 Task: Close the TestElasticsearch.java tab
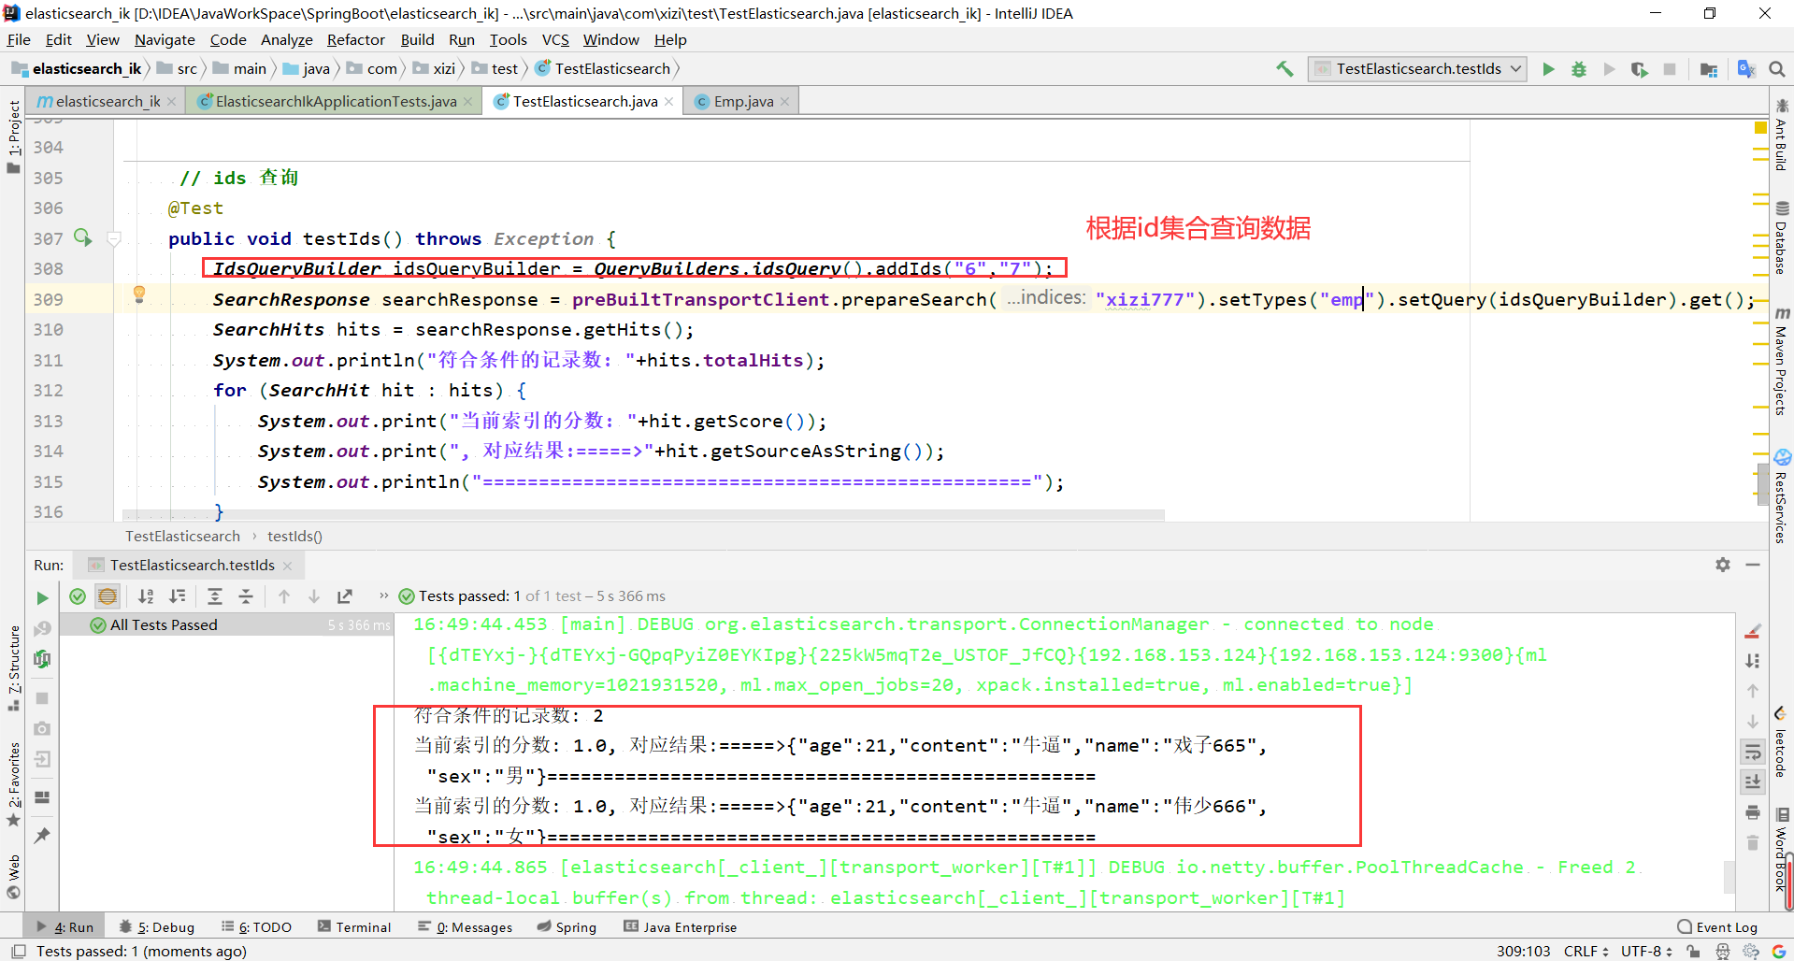[x=669, y=101]
